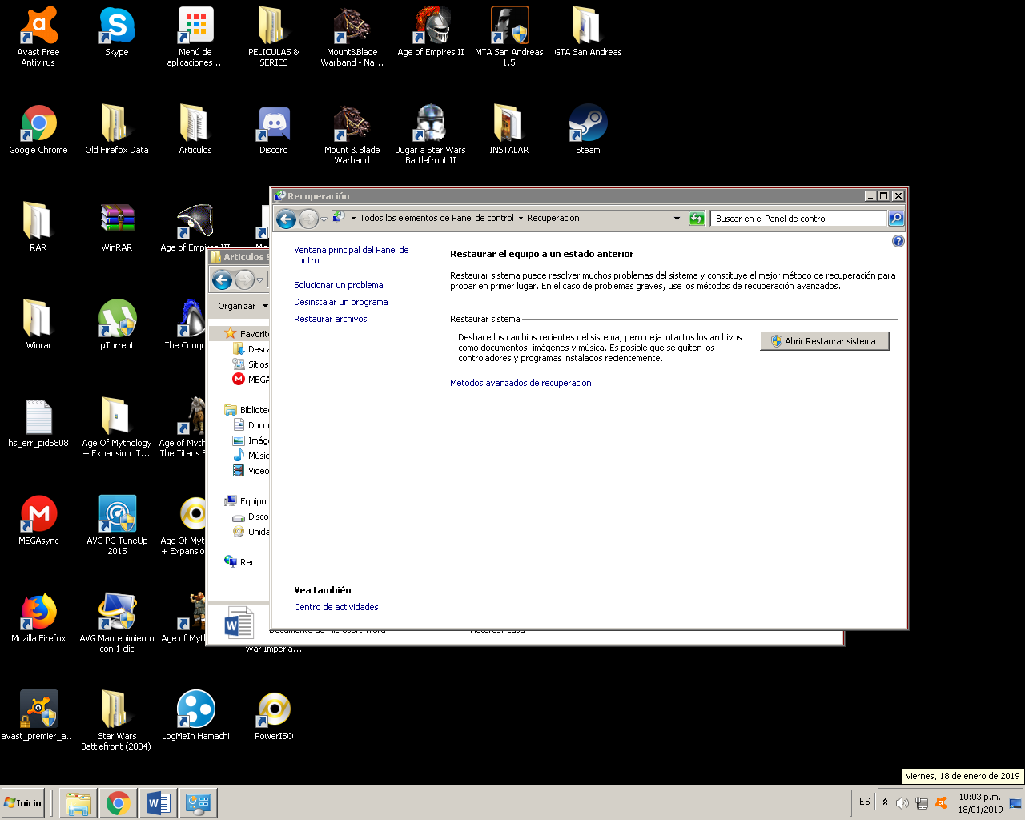This screenshot has height=820, width=1025.
Task: Select the Star Wars Battlefront II shortcut
Action: coord(431,135)
